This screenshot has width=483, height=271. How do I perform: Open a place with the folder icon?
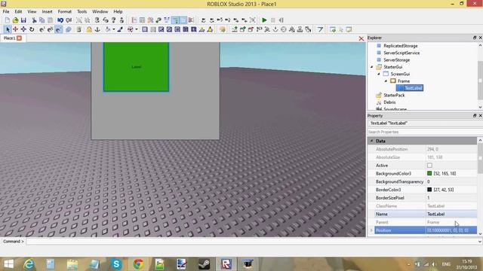(15, 20)
